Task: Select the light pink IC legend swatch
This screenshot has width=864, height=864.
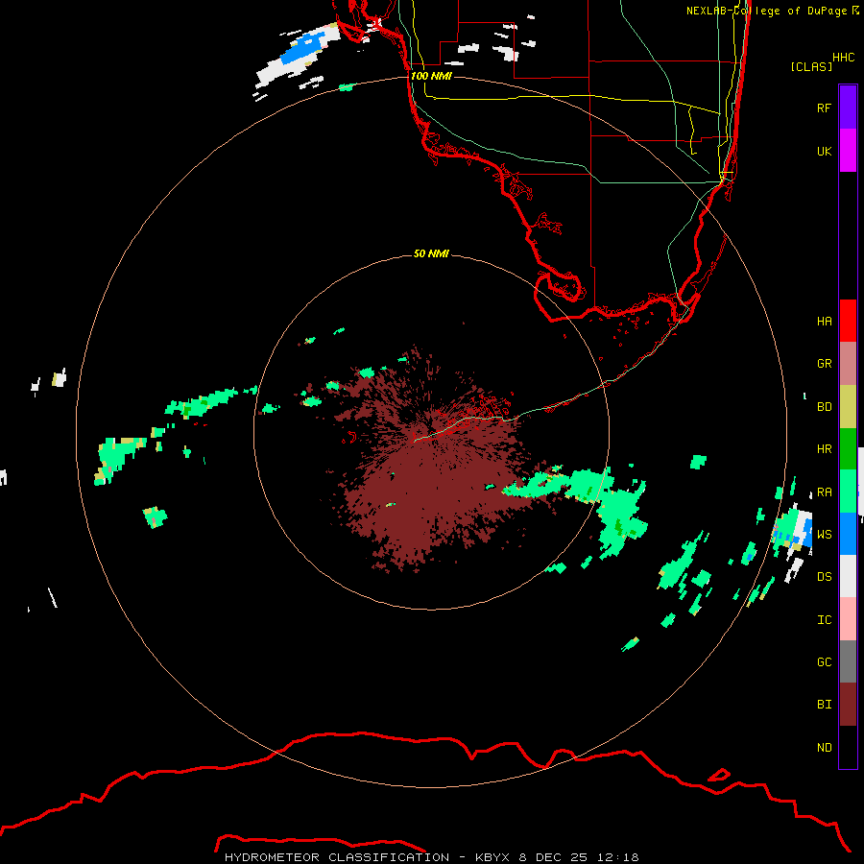Action: pos(848,619)
